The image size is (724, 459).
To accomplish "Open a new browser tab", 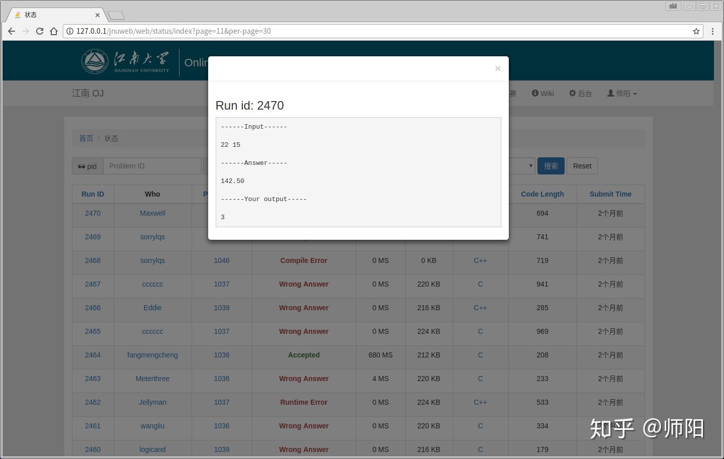I will click(x=116, y=16).
